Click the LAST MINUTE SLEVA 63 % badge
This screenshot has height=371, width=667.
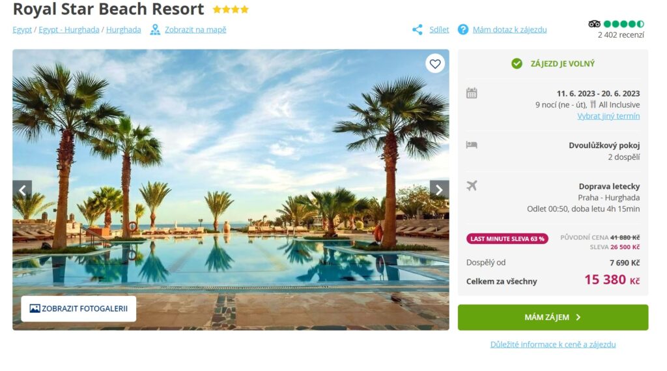click(x=507, y=239)
